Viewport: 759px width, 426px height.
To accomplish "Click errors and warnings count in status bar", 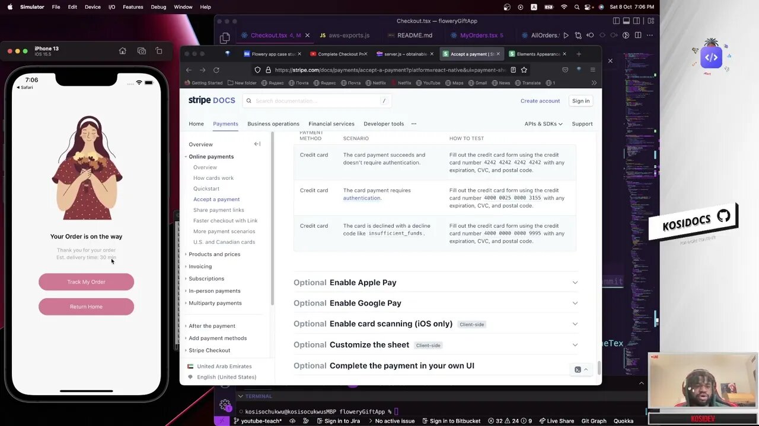I will pyautogui.click(x=510, y=421).
